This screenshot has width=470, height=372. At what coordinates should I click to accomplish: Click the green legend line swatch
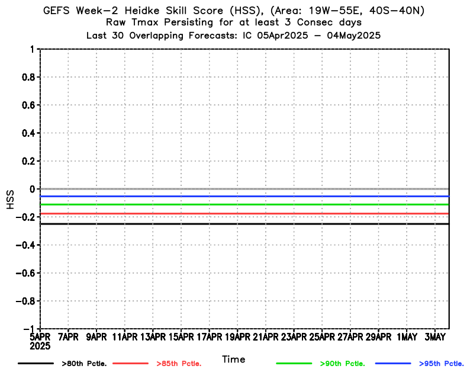coord(294,363)
